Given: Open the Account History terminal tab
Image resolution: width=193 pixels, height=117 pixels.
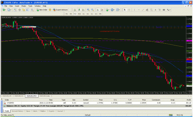Looking at the screenshot, I should point(18,111).
